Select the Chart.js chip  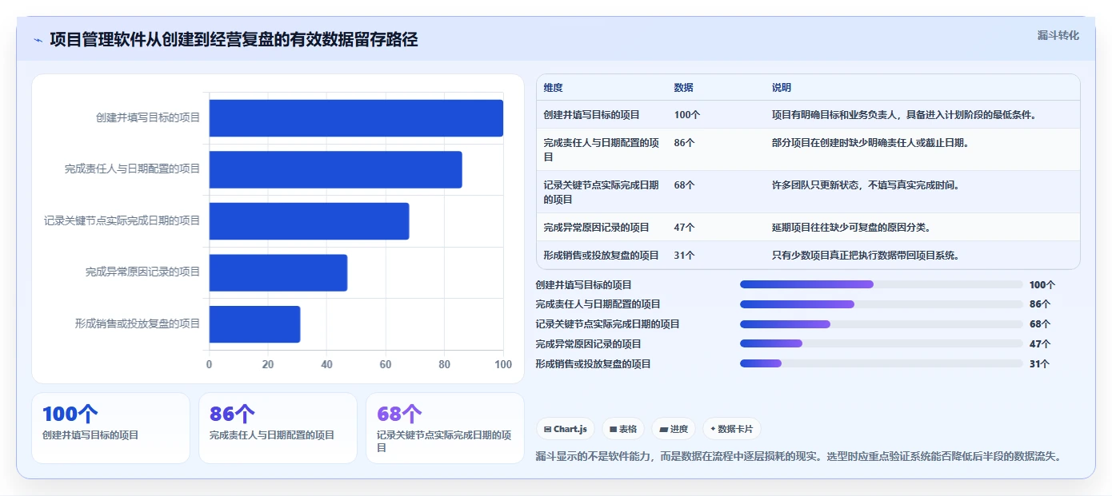tap(565, 429)
